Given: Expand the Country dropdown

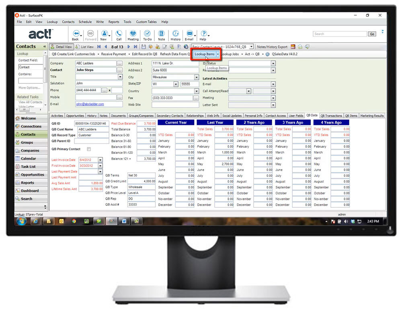Looking at the screenshot, I should click(197, 91).
